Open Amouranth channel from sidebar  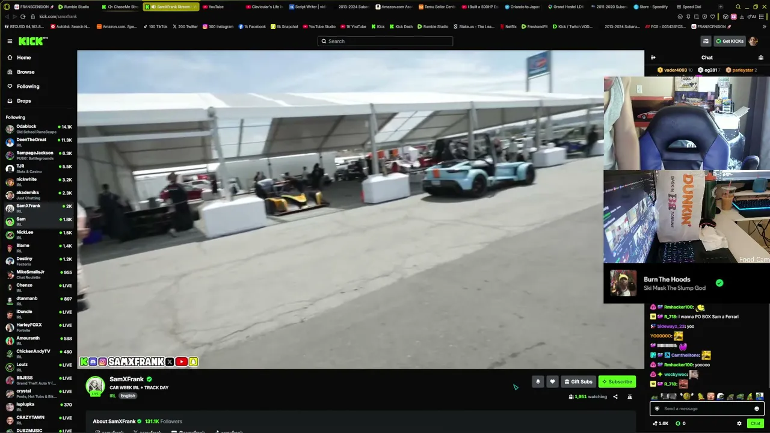pyautogui.click(x=38, y=340)
